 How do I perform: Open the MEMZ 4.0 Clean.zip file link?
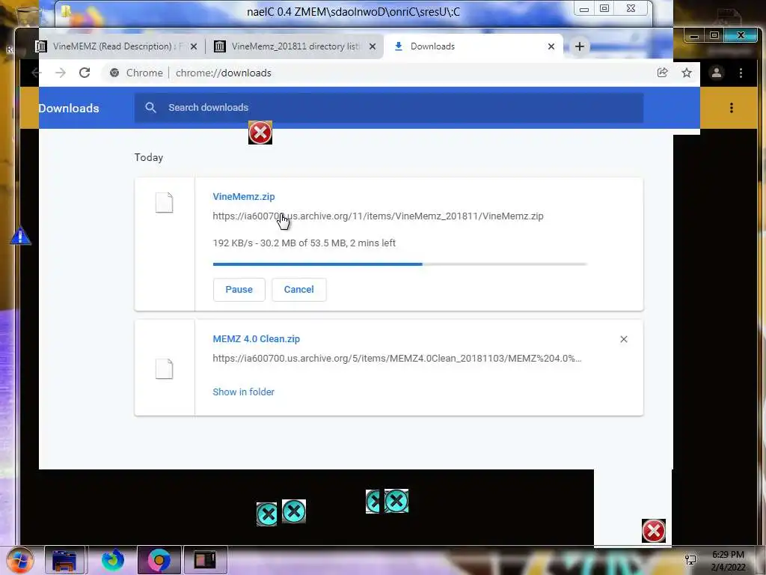tap(256, 339)
